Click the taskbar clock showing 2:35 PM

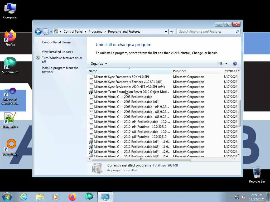click(257, 197)
